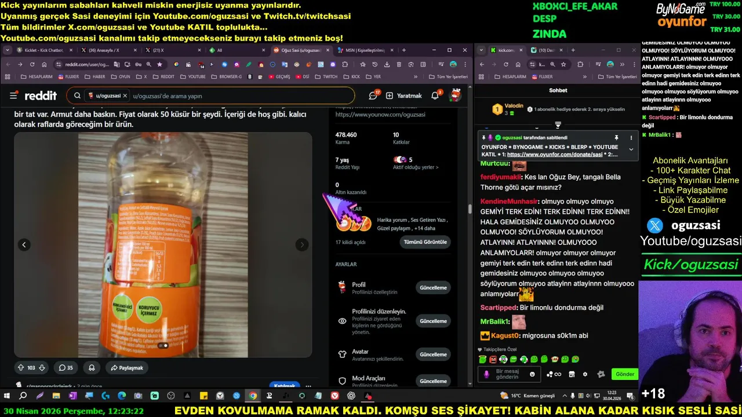
Task: Switch to (10) Dashboard tab in right window
Action: pyautogui.click(x=546, y=50)
